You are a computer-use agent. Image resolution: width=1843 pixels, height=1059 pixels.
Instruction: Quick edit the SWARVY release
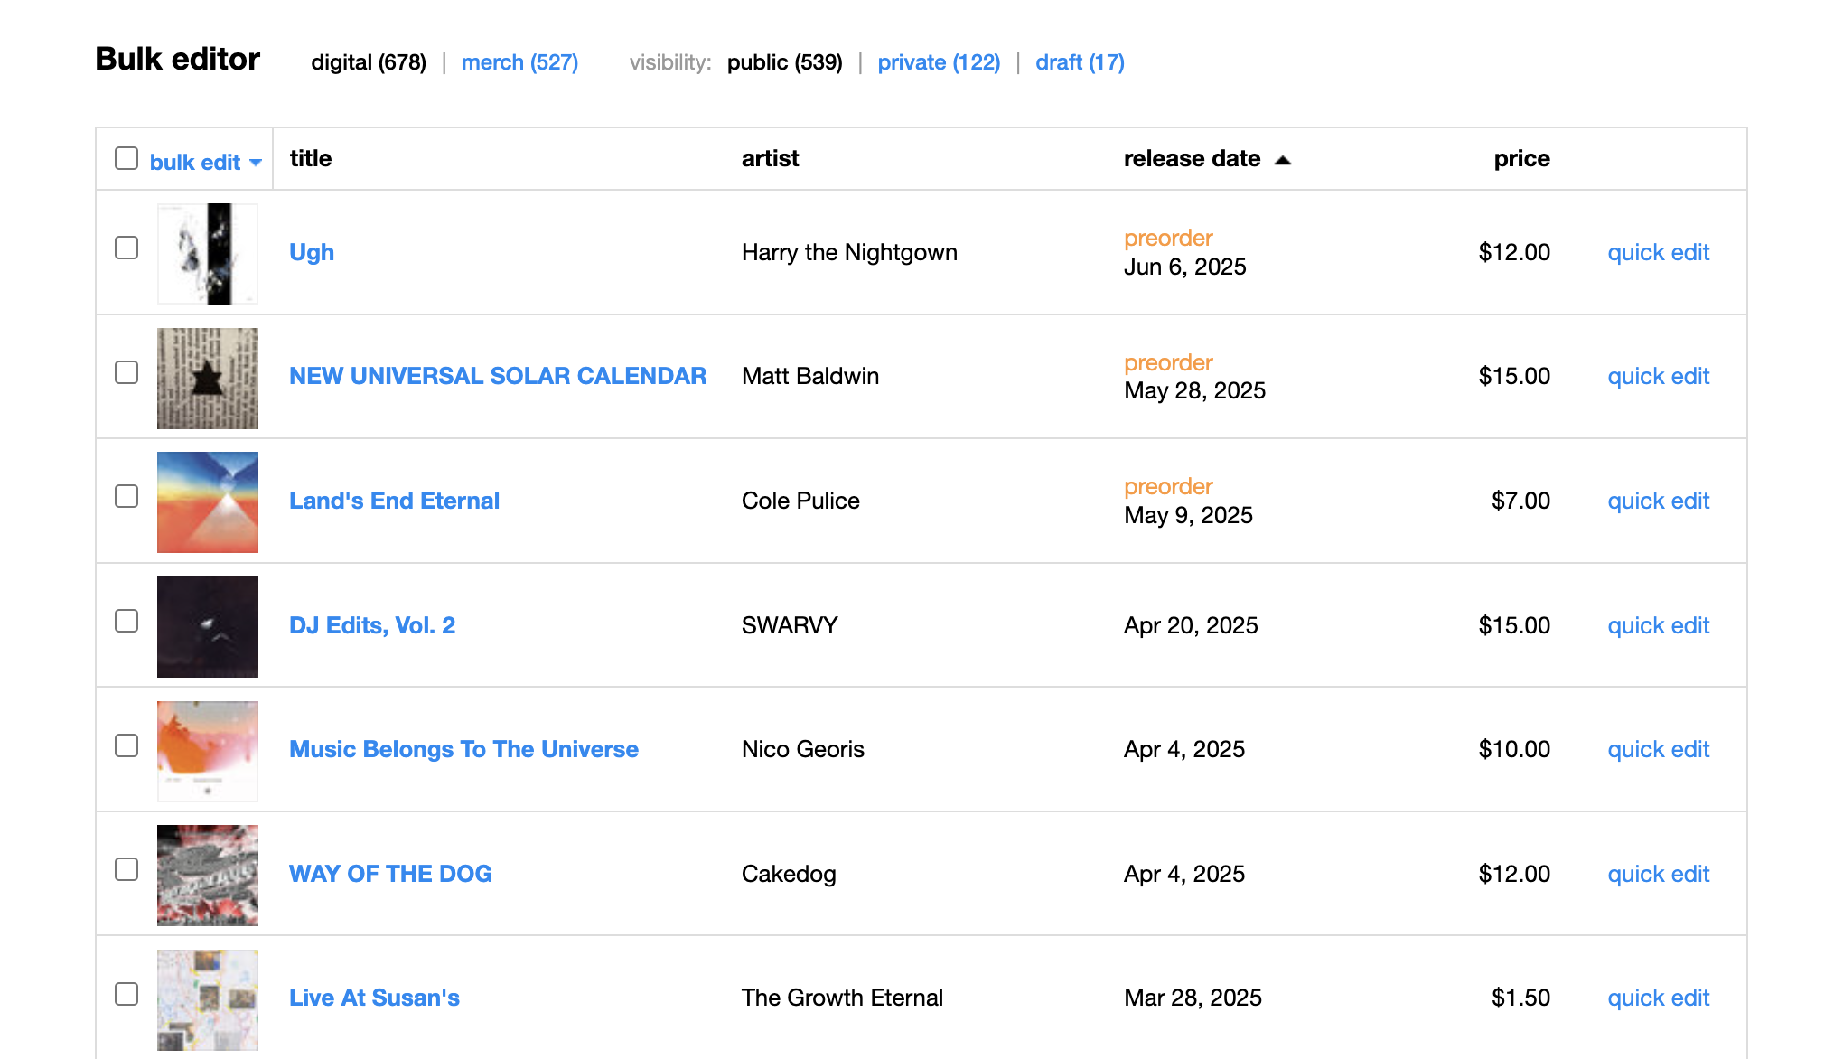tap(1659, 625)
